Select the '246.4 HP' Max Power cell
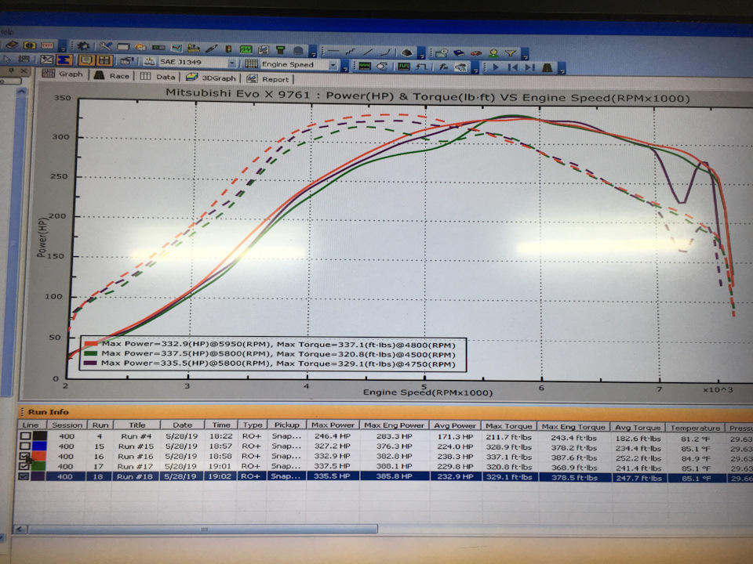Screen dimensions: 753x564 [333, 436]
